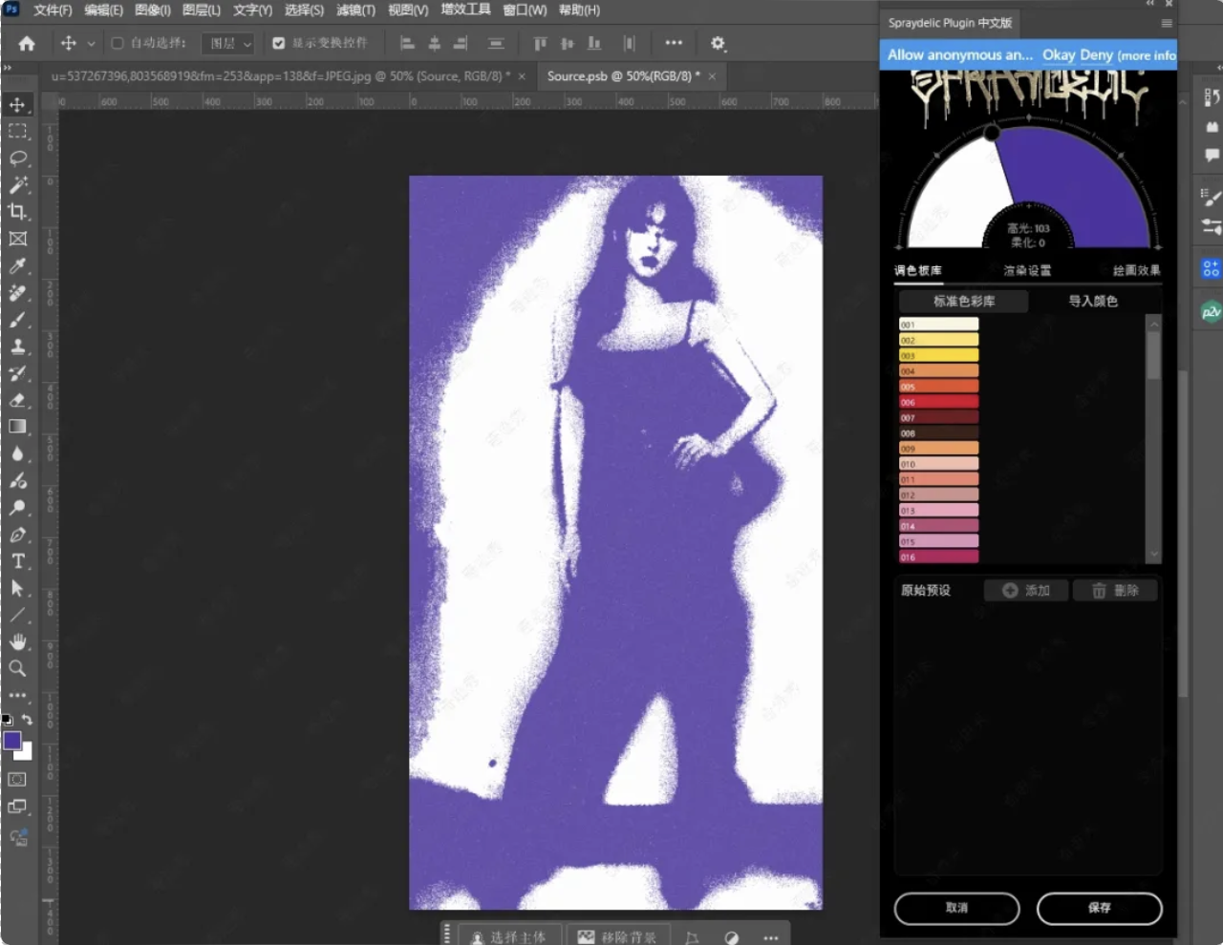Pick color swatch 006 in the palette
1223x945 pixels.
[x=938, y=402]
